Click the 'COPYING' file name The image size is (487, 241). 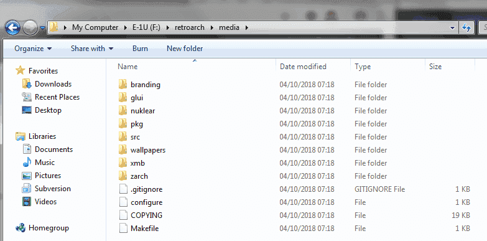click(x=147, y=215)
